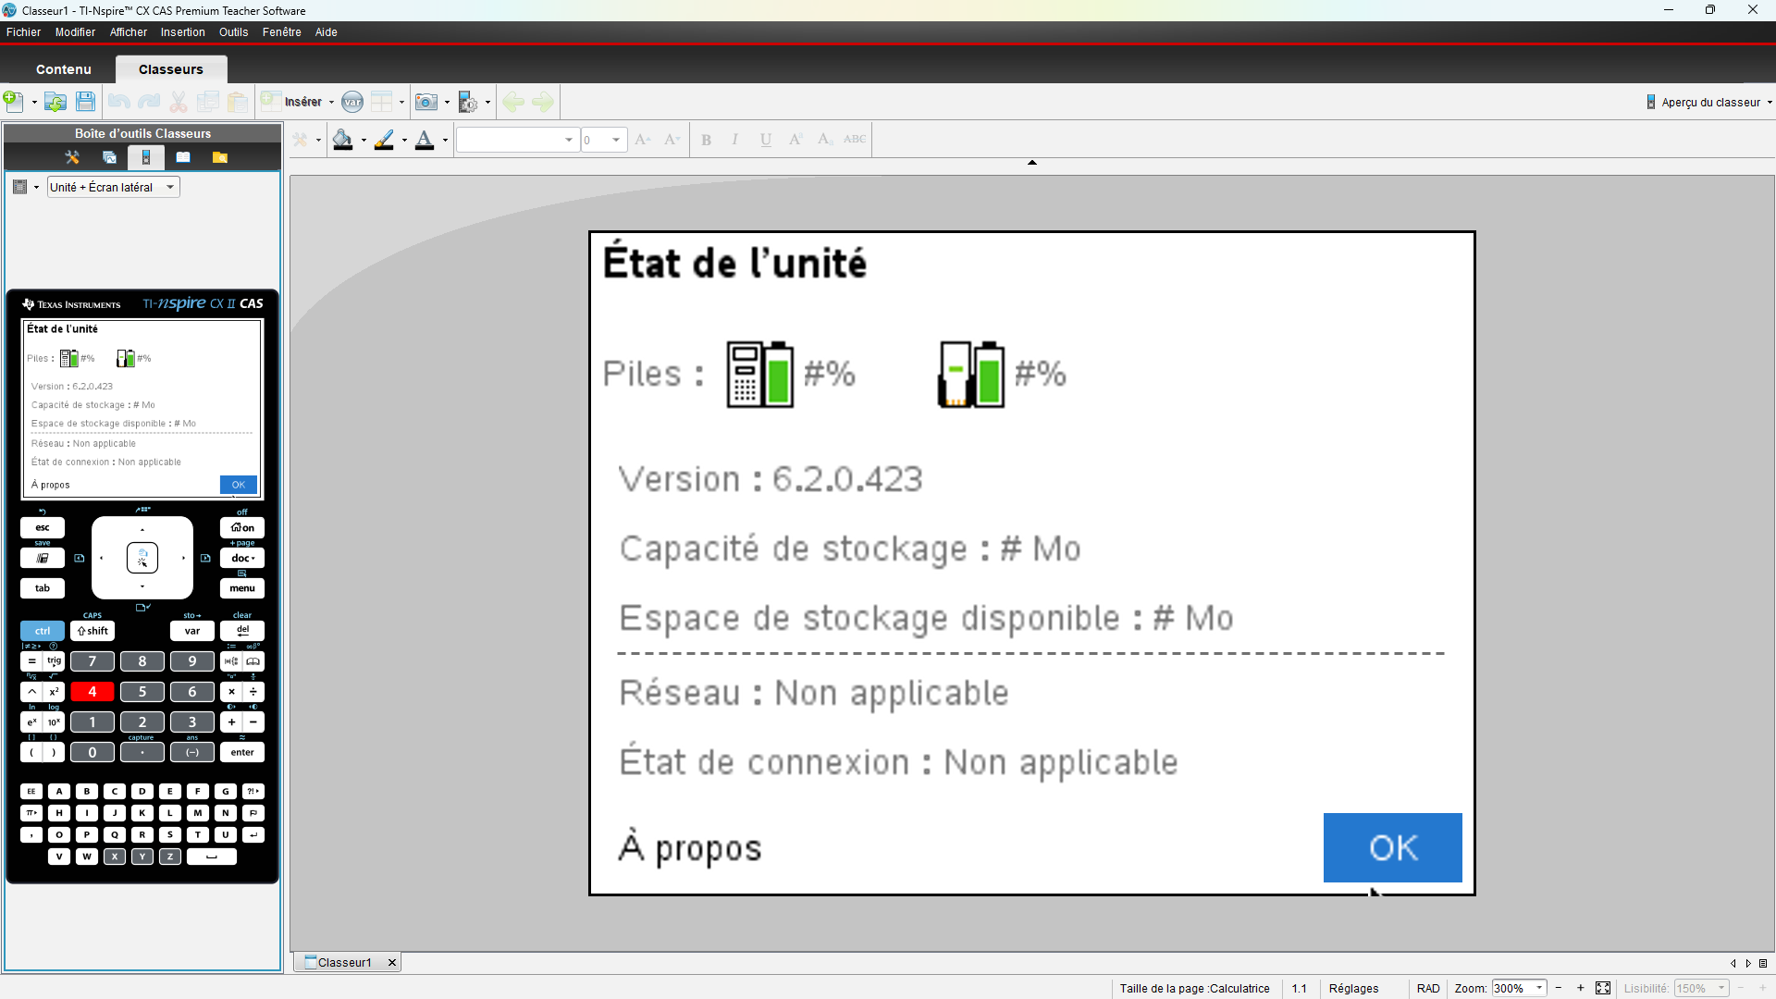This screenshot has width=1776, height=999.
Task: Open the Content Explorer folder tab icon
Action: (220, 157)
